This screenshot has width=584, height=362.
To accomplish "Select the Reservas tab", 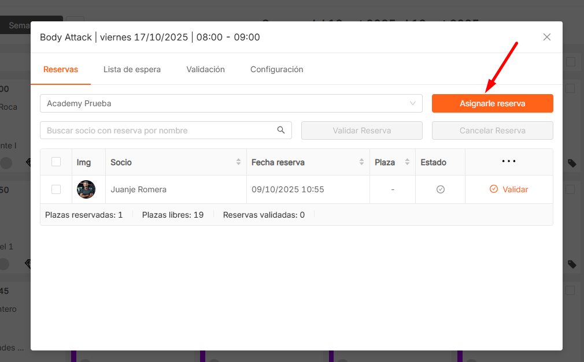I will [x=61, y=69].
